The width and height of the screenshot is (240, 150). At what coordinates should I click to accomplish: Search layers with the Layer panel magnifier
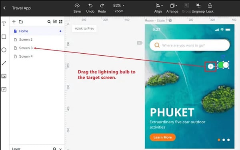click(x=54, y=149)
